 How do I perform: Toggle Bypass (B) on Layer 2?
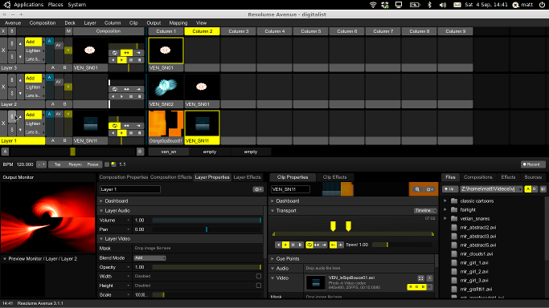pos(12,80)
